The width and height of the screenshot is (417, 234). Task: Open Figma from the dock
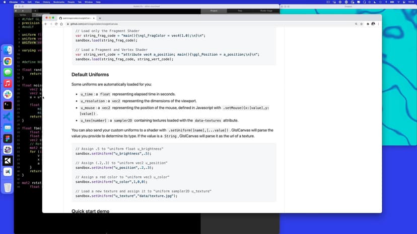8,139
